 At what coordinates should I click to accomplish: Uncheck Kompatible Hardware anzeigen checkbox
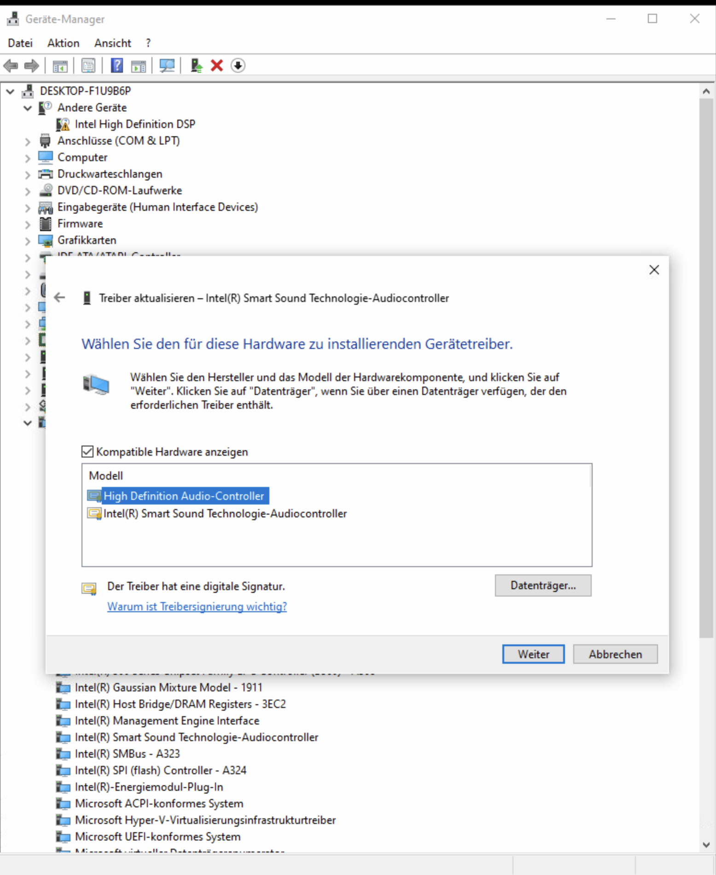(87, 452)
